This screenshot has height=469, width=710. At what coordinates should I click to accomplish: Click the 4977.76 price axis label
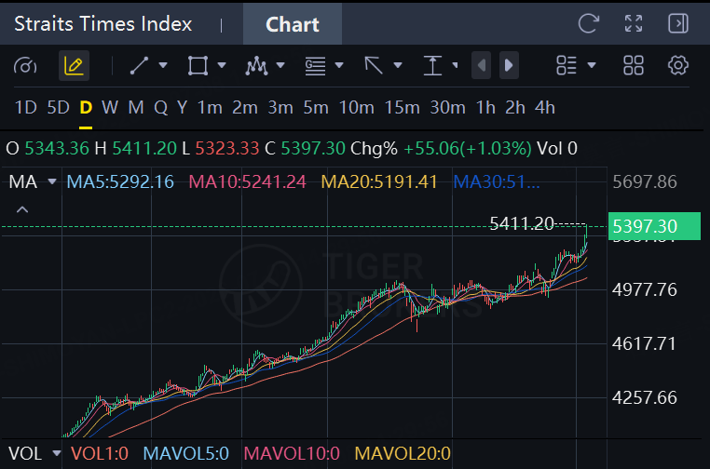(645, 289)
